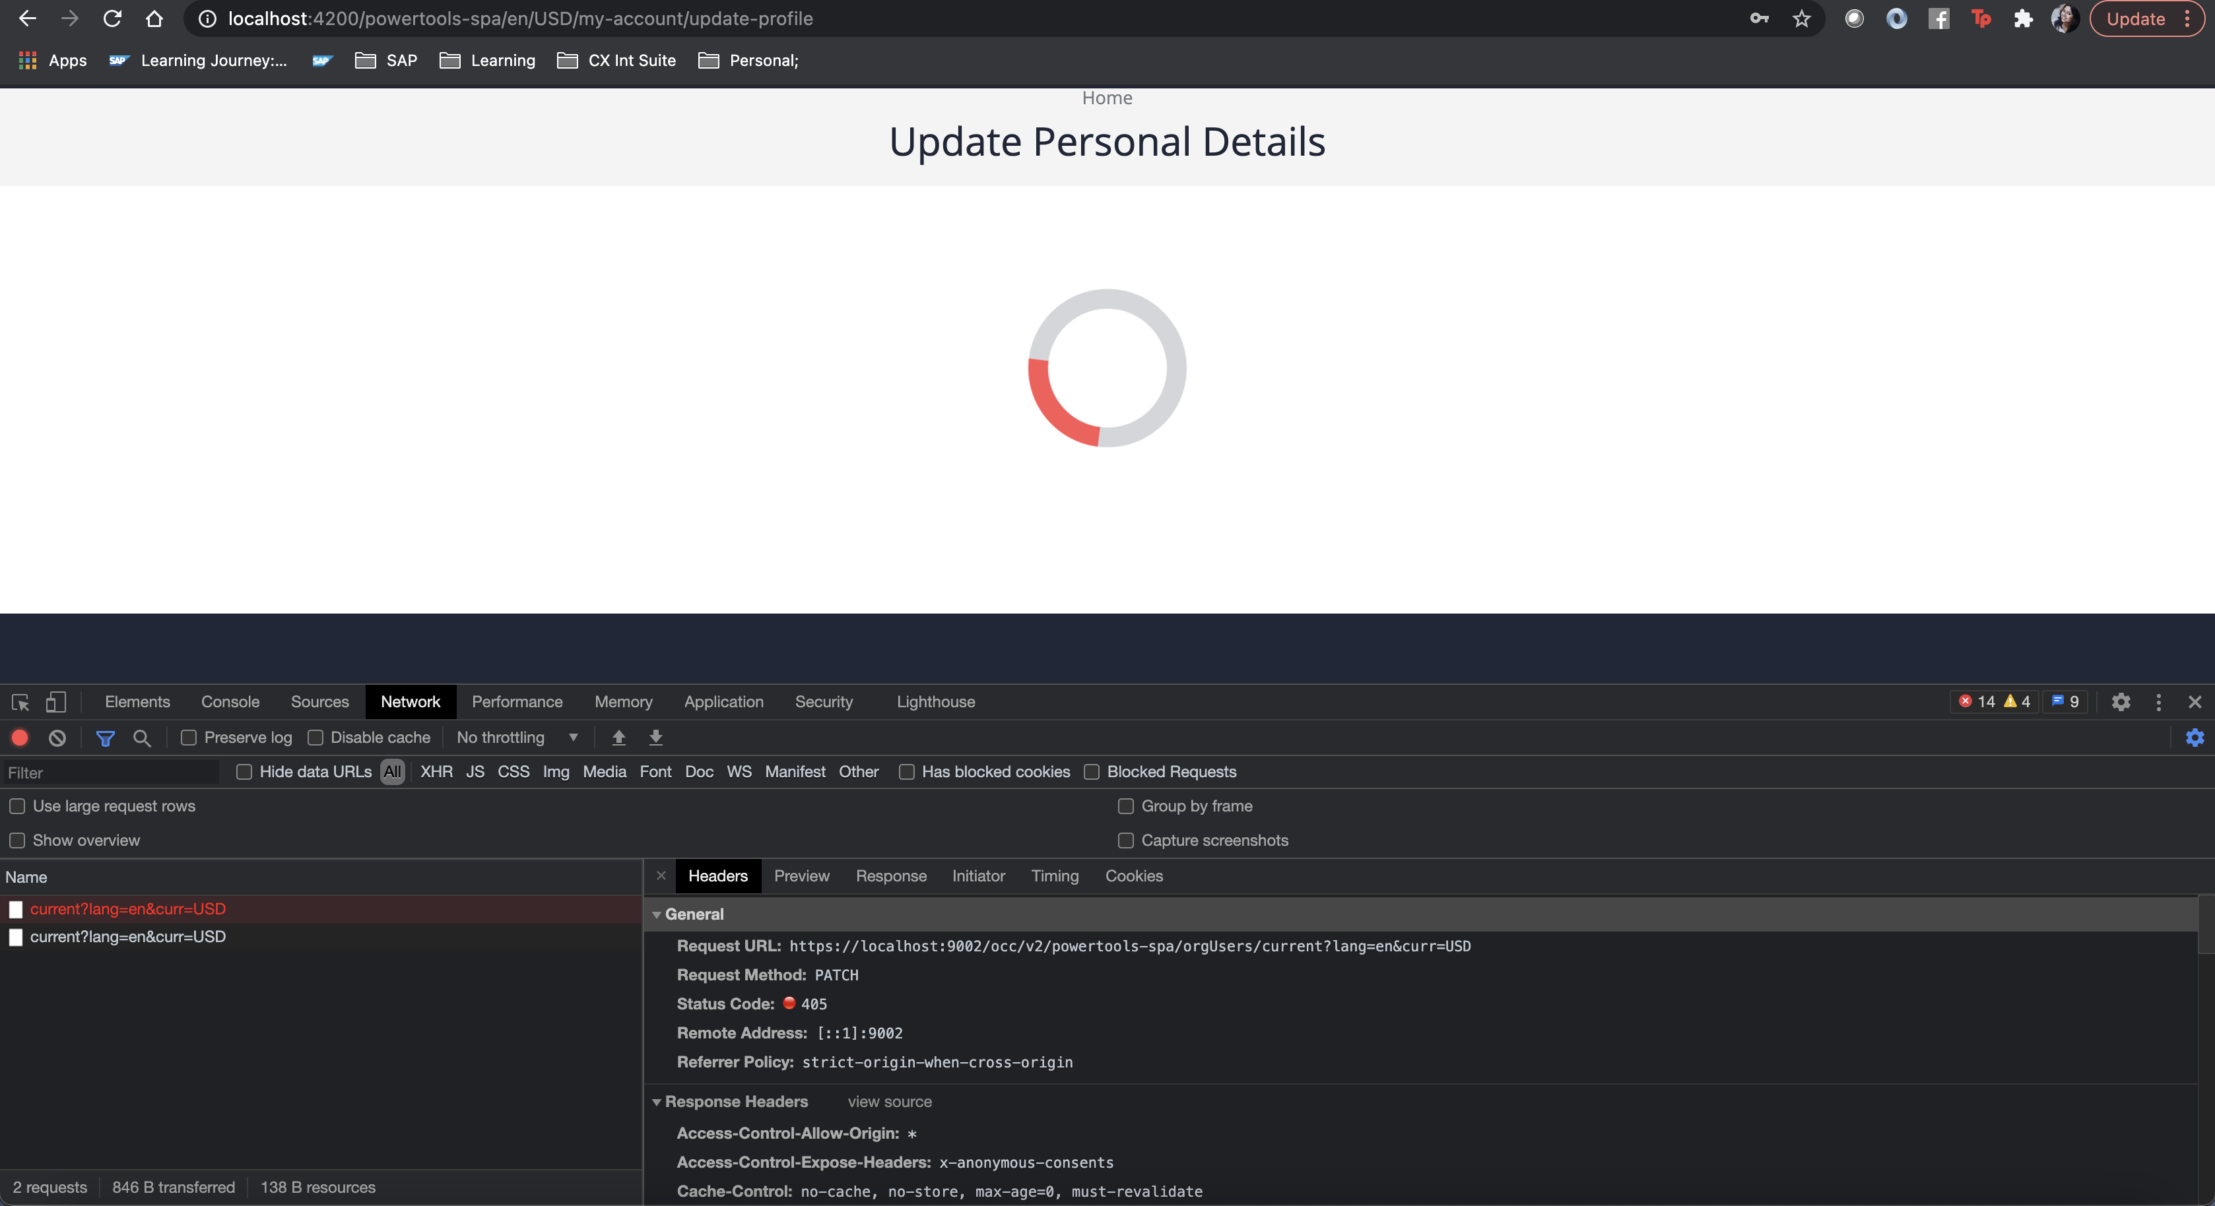Stop recording network log
The image size is (2215, 1206).
(x=20, y=738)
